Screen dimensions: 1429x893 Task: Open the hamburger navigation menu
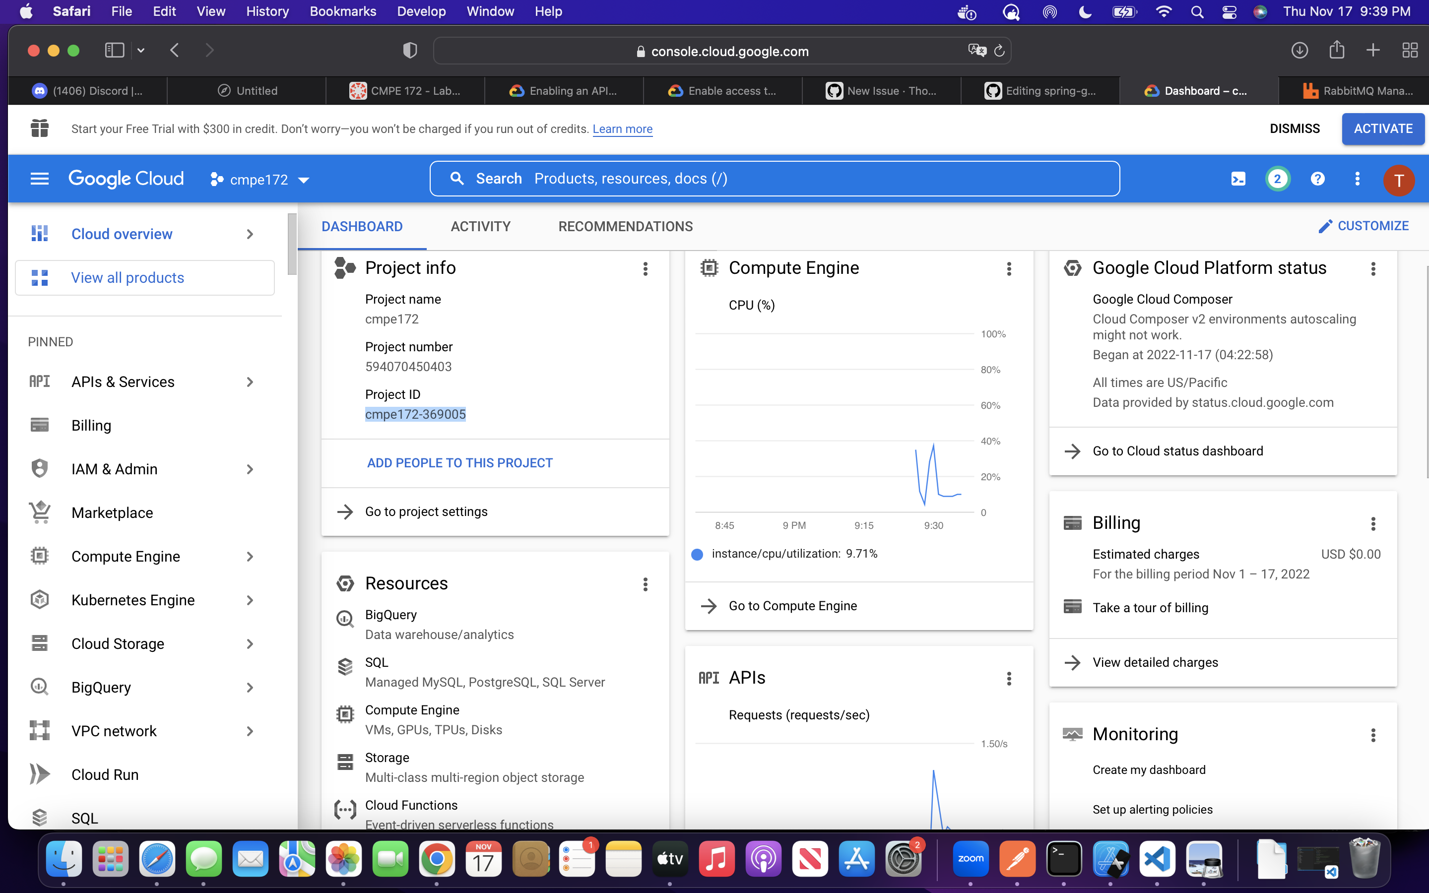coord(40,179)
